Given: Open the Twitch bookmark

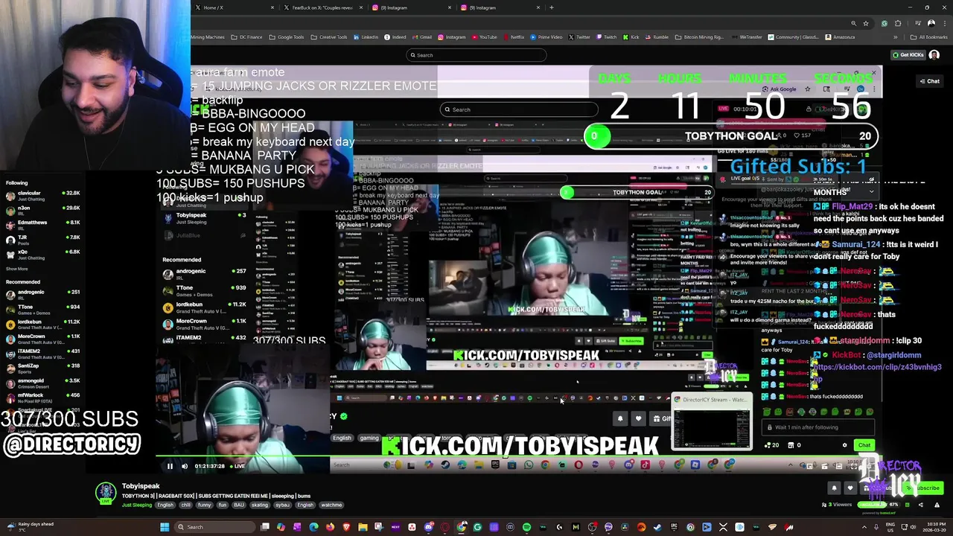Looking at the screenshot, I should click(606, 37).
